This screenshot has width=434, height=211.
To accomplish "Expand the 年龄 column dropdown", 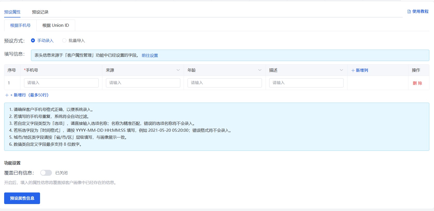I will click(x=260, y=70).
